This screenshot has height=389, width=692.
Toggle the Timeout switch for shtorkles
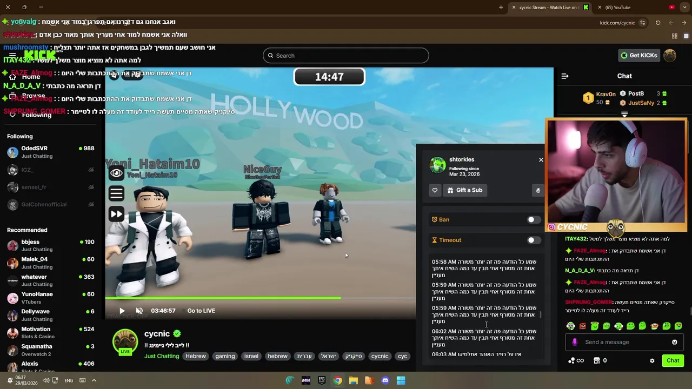(x=534, y=240)
